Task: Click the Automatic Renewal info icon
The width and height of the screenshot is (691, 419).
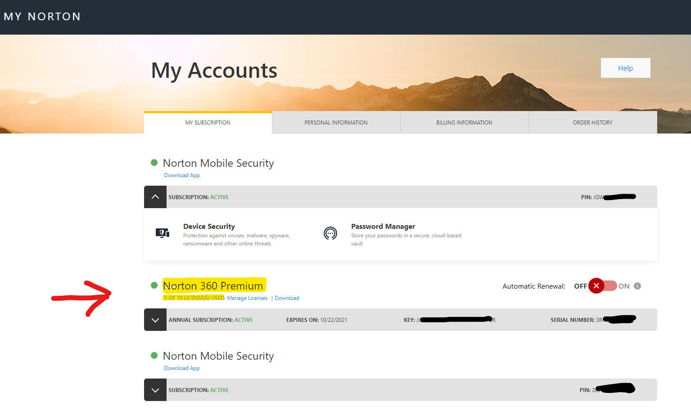Action: [637, 286]
